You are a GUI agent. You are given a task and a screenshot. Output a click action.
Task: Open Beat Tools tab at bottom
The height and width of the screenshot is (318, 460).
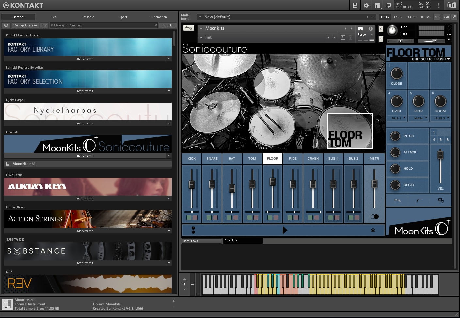tap(201, 241)
